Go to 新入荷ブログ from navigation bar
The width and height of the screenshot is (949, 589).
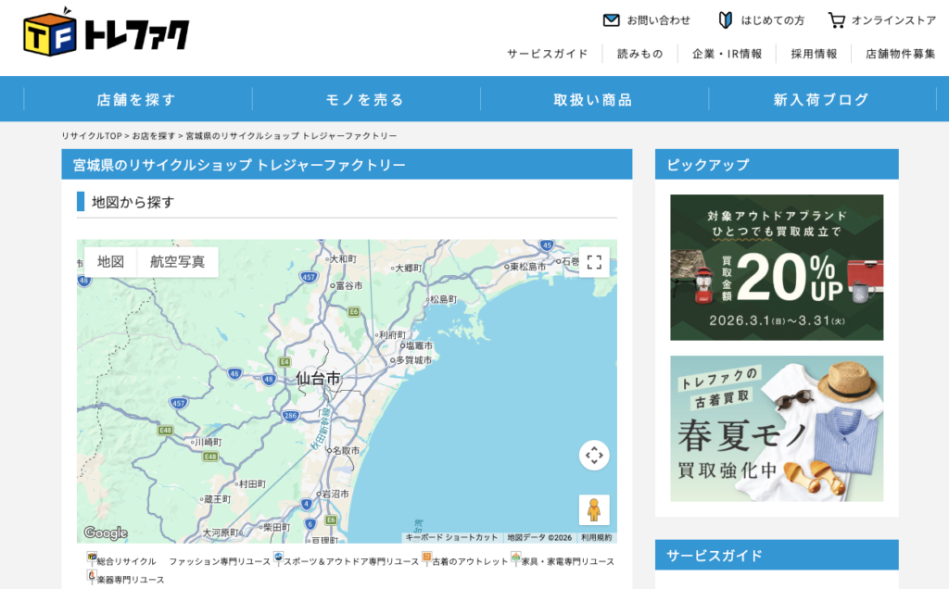(821, 99)
